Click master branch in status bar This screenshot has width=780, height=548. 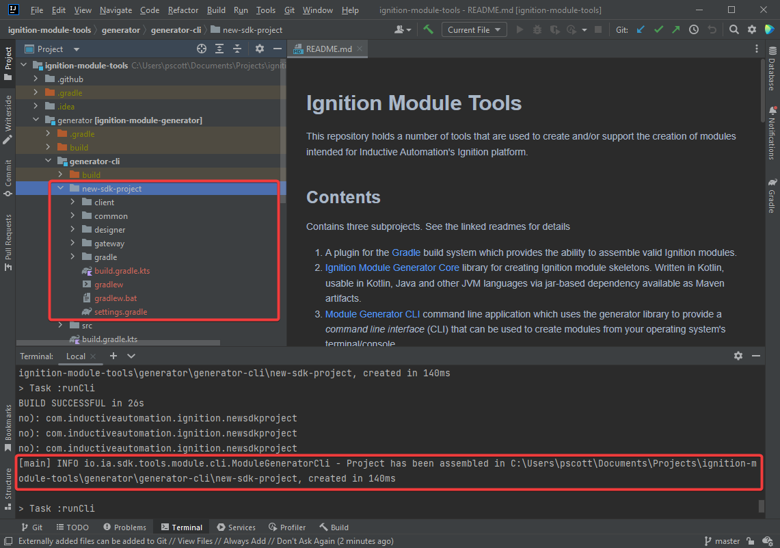tap(723, 541)
